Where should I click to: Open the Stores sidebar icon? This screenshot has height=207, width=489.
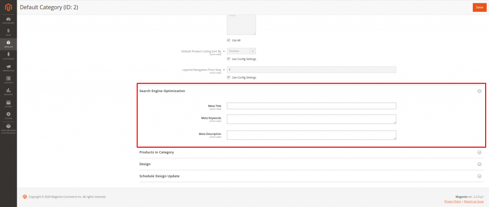8,103
